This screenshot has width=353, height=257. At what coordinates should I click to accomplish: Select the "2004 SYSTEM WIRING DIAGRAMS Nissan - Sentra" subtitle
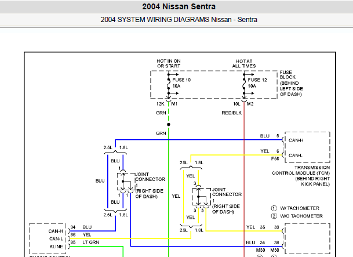(x=179, y=20)
